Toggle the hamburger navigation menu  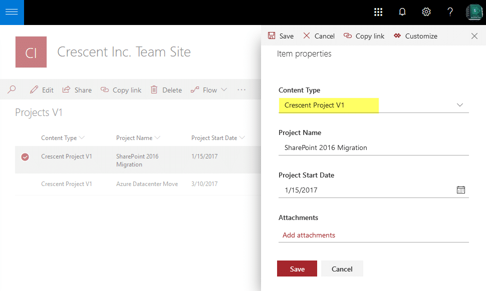coord(12,12)
